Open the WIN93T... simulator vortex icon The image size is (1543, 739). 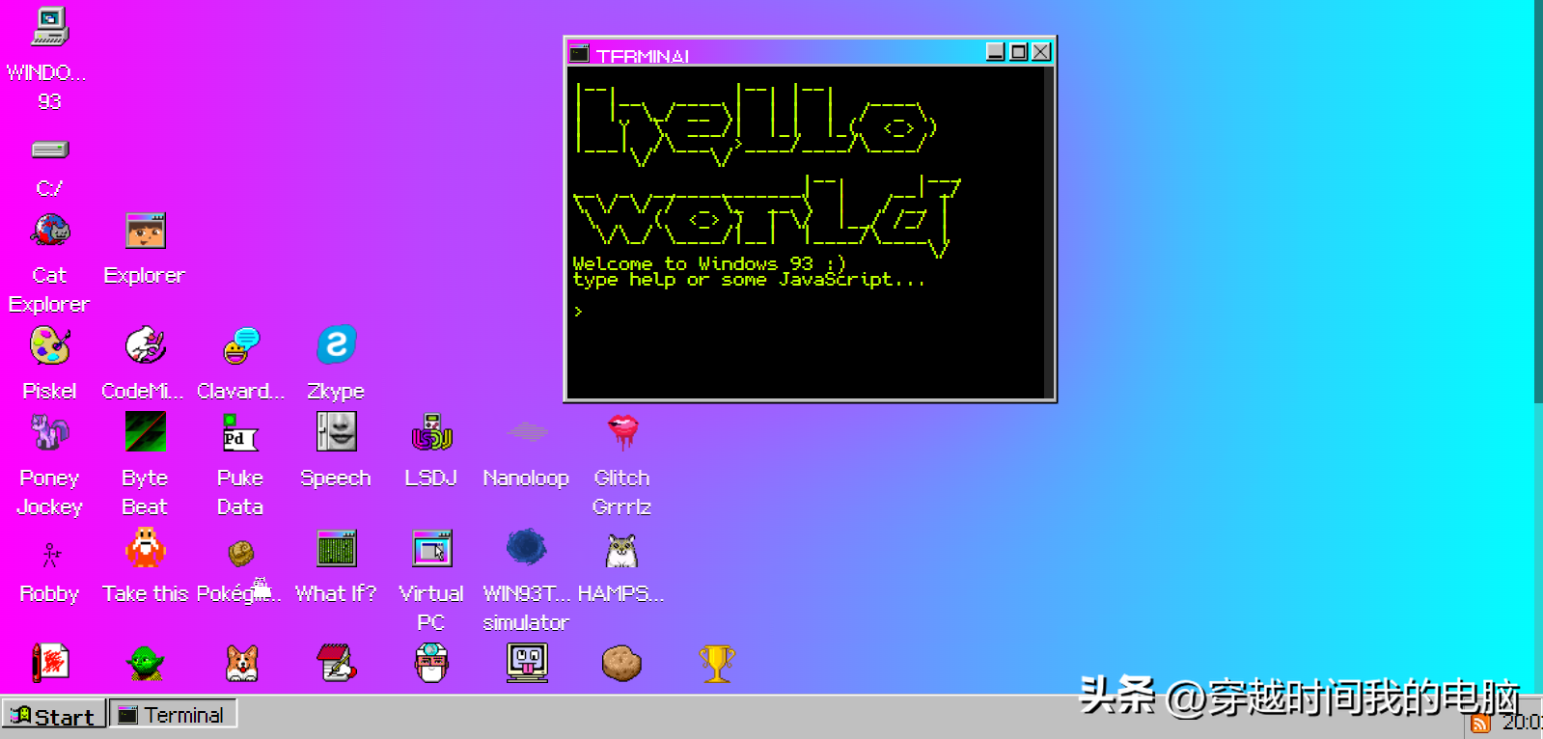(x=527, y=547)
